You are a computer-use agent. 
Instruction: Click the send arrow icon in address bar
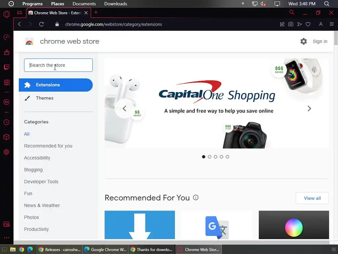299,24
